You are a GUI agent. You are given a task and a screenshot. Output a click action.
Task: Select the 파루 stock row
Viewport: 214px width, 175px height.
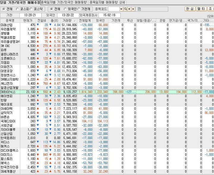coord(107,50)
